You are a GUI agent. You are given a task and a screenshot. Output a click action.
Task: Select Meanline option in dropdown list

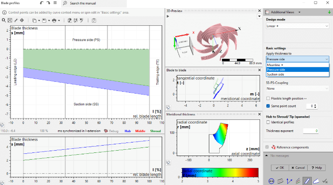coord(298,65)
